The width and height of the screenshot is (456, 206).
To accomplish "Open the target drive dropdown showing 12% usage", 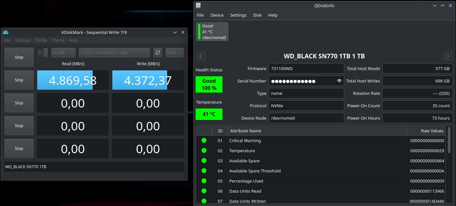I will (x=114, y=52).
